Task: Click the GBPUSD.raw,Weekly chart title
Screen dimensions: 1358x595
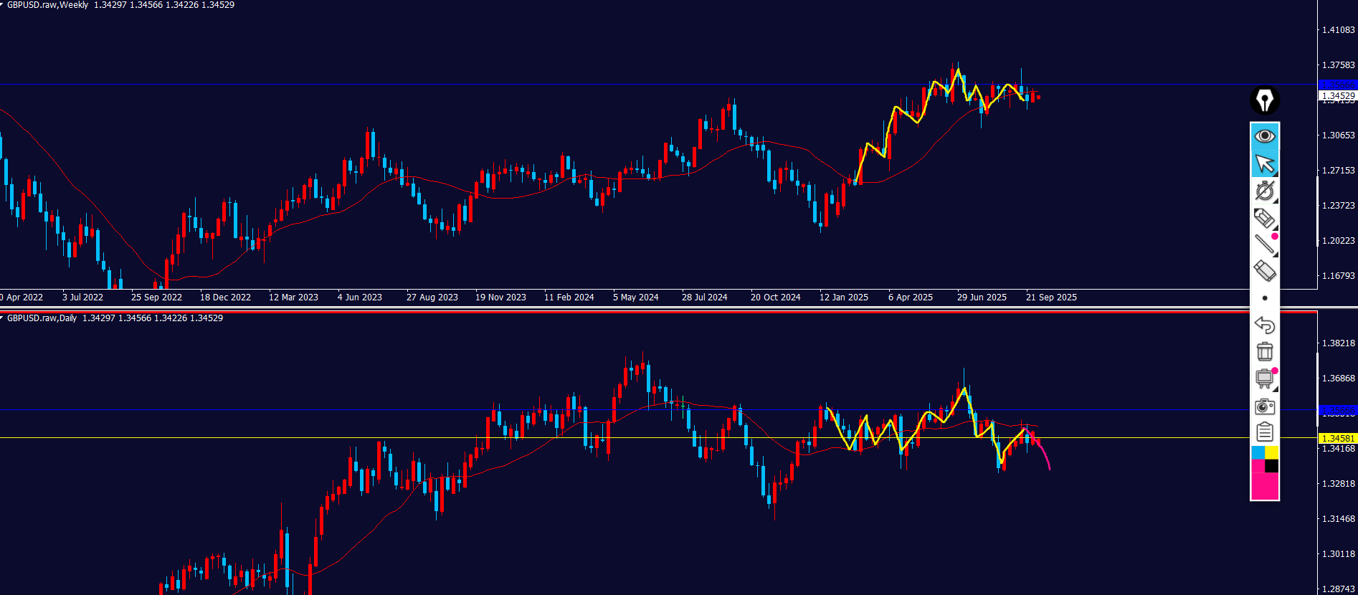Action: [x=47, y=5]
